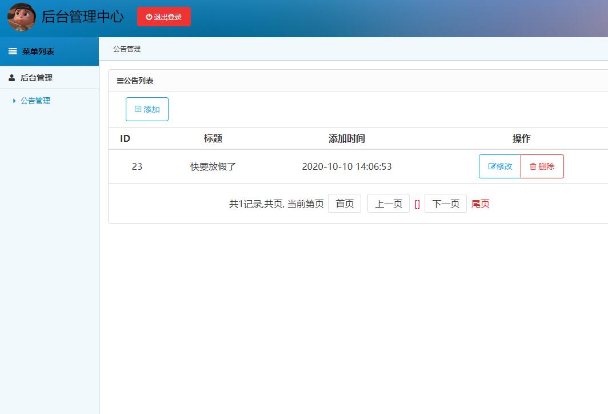Open the 公告管理 breadcrumb tab
Viewport: 608px width, 414px height.
coord(126,48)
